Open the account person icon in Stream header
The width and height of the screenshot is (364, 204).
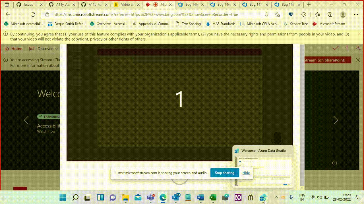(x=358, y=48)
